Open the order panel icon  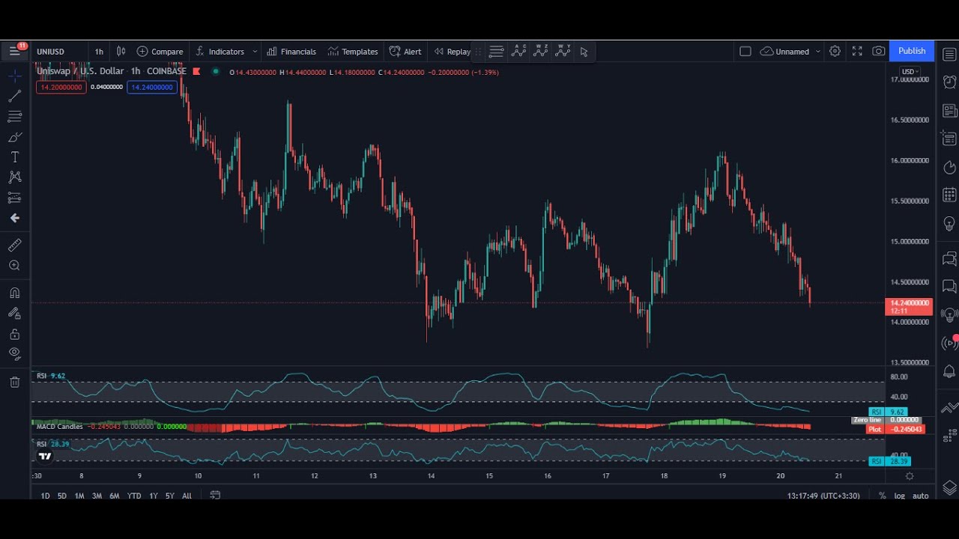[x=949, y=407]
